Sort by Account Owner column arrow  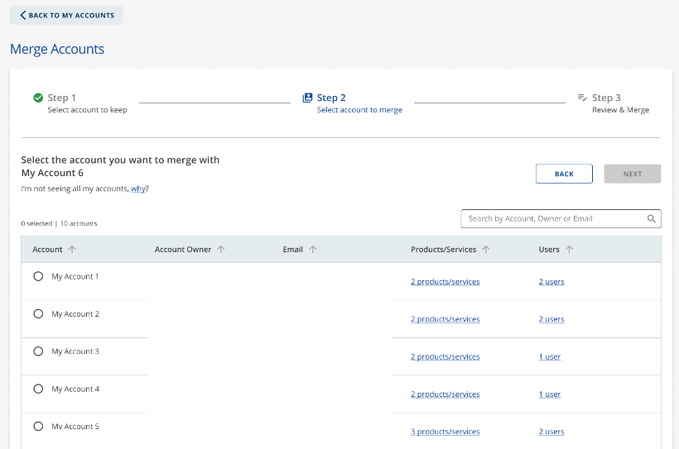[x=221, y=250]
